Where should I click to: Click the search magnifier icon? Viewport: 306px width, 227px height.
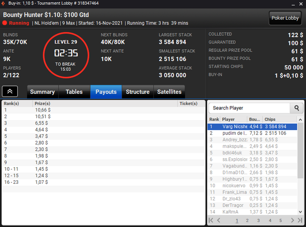tap(296, 108)
